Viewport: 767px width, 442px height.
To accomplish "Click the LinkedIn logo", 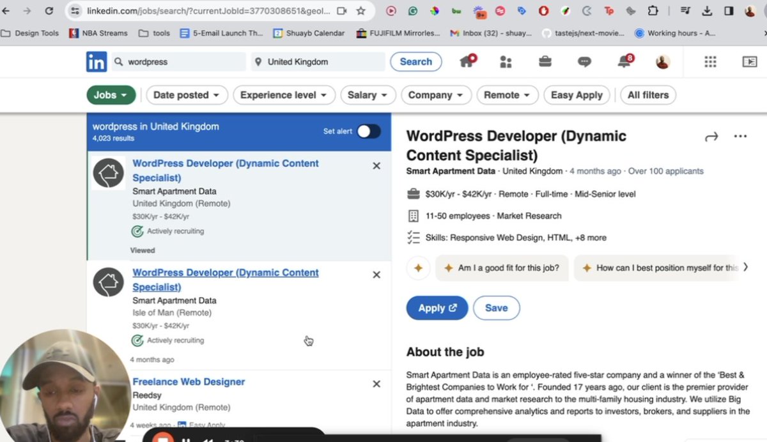I will [x=97, y=62].
